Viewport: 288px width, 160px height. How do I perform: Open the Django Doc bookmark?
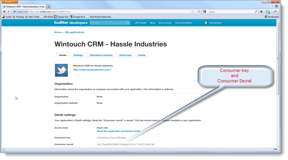tap(61, 17)
